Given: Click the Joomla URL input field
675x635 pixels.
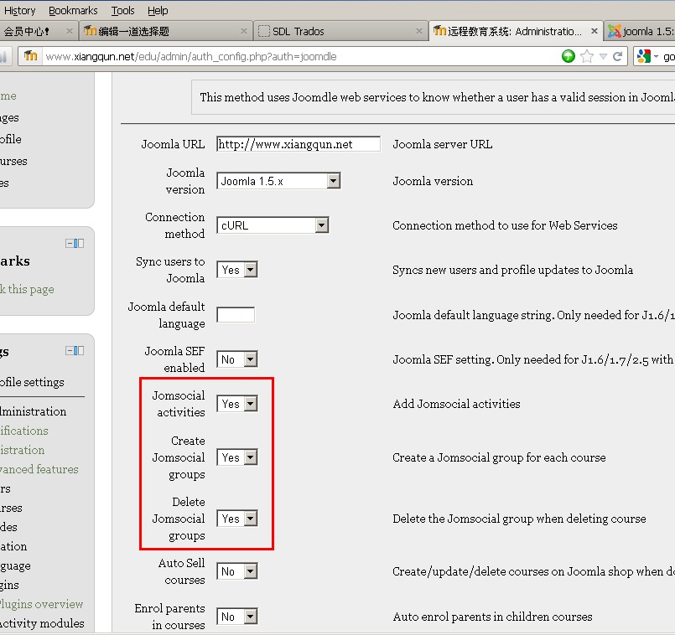Looking at the screenshot, I should tap(298, 144).
